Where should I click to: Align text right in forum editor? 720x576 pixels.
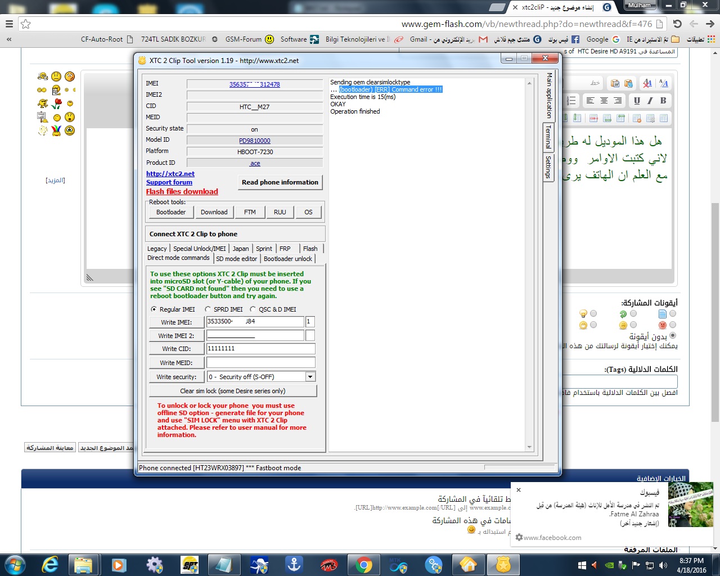point(618,101)
